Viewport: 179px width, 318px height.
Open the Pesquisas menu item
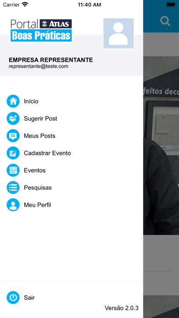coord(38,188)
